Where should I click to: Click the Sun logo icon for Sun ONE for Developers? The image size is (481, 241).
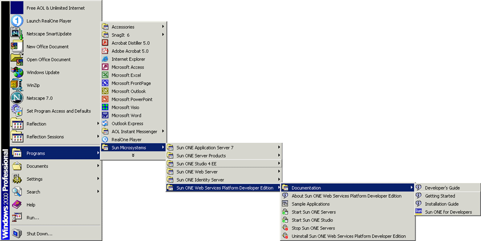pos(419,211)
